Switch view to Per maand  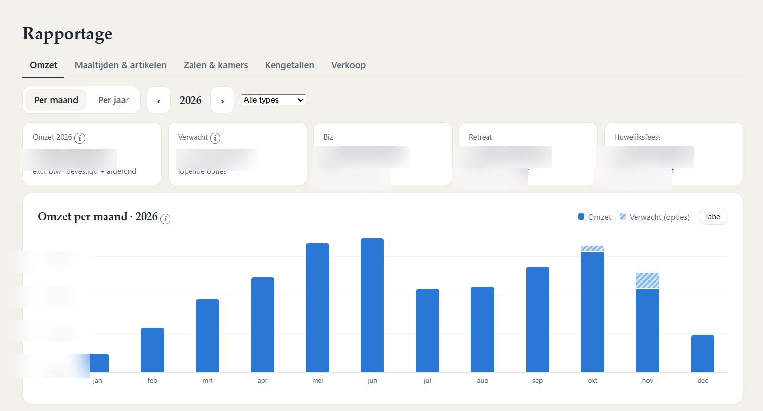coord(56,100)
